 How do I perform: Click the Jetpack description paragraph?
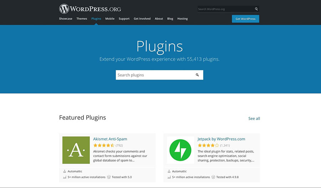coord(226,156)
